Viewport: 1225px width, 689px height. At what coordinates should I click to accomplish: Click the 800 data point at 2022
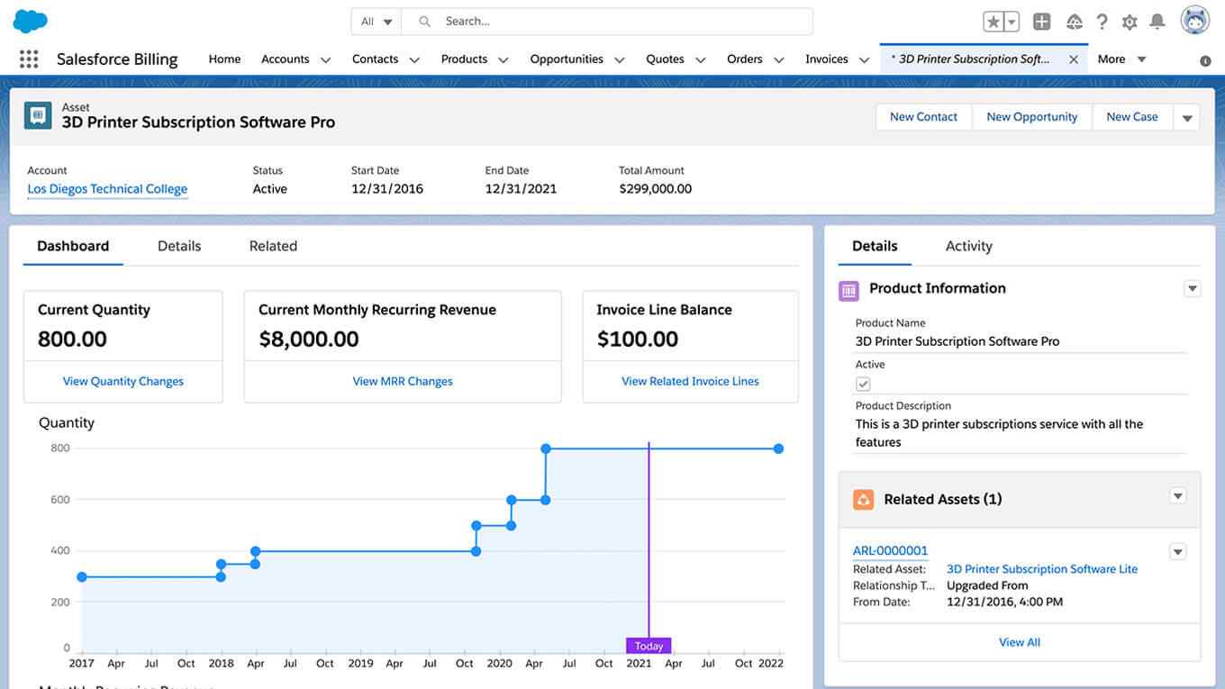[778, 449]
